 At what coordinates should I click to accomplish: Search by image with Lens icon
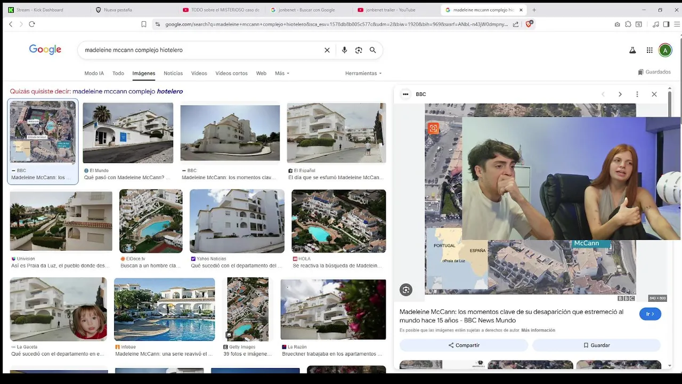click(359, 50)
